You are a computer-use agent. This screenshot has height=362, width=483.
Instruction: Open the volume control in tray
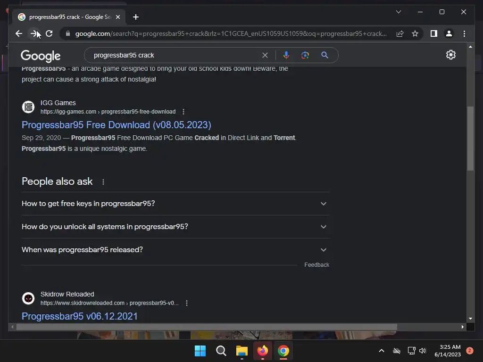[x=423, y=351]
